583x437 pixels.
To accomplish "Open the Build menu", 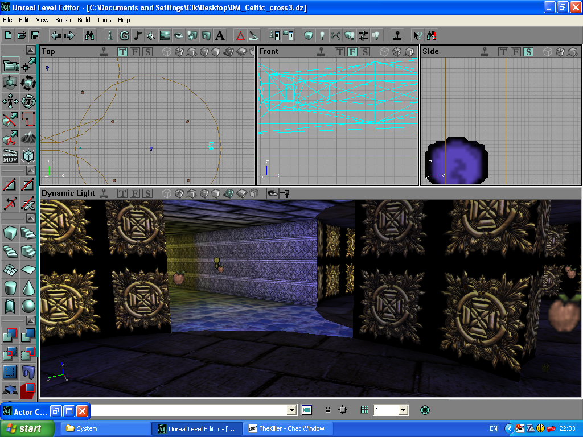I will tap(84, 20).
